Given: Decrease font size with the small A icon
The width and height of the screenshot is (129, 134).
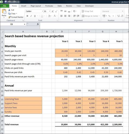Looking at the screenshot, I should pyautogui.click(x=56, y=11).
